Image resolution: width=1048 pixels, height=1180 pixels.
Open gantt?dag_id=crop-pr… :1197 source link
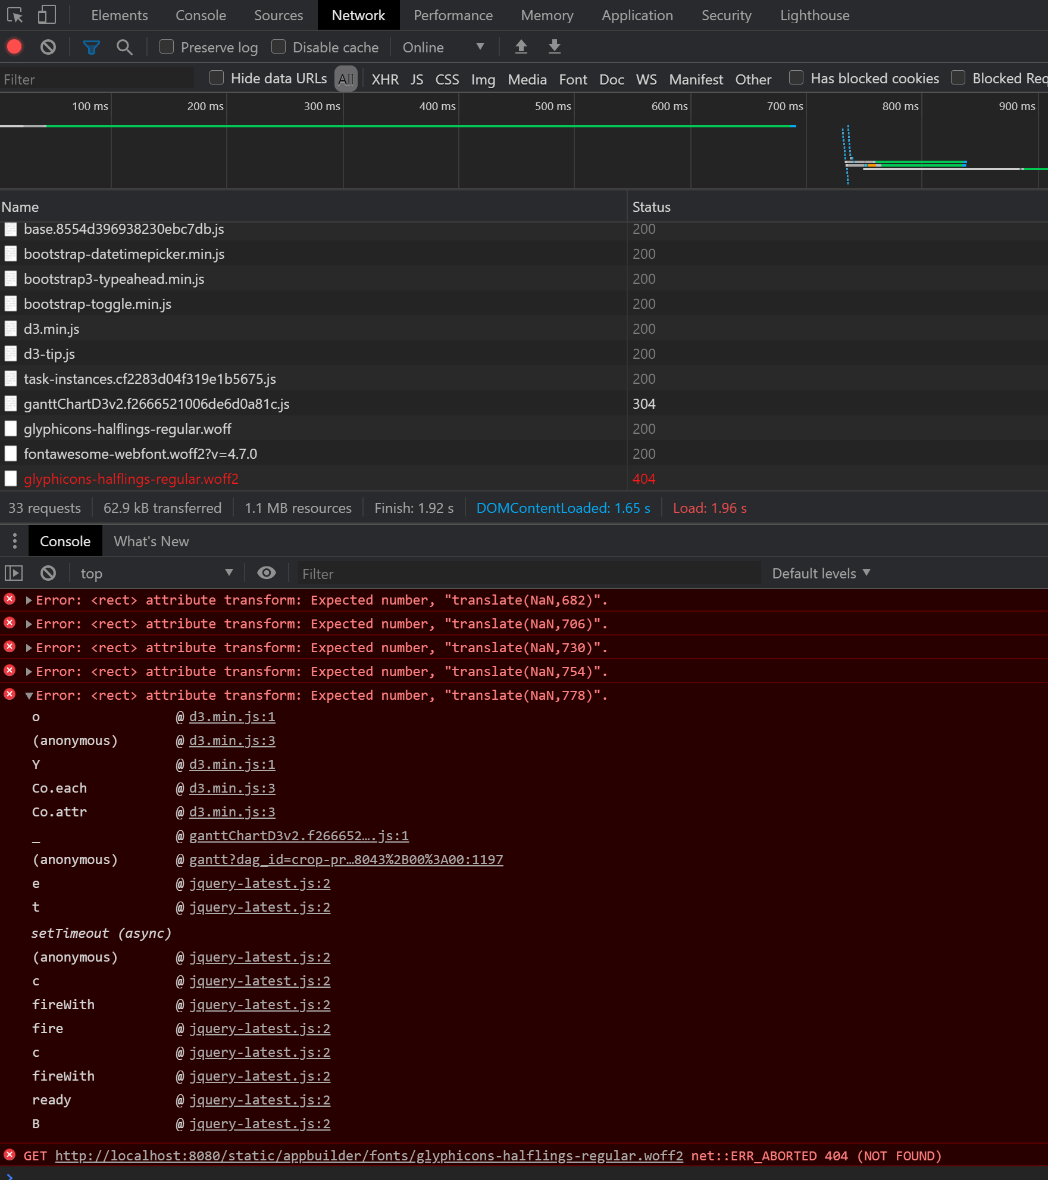(346, 859)
